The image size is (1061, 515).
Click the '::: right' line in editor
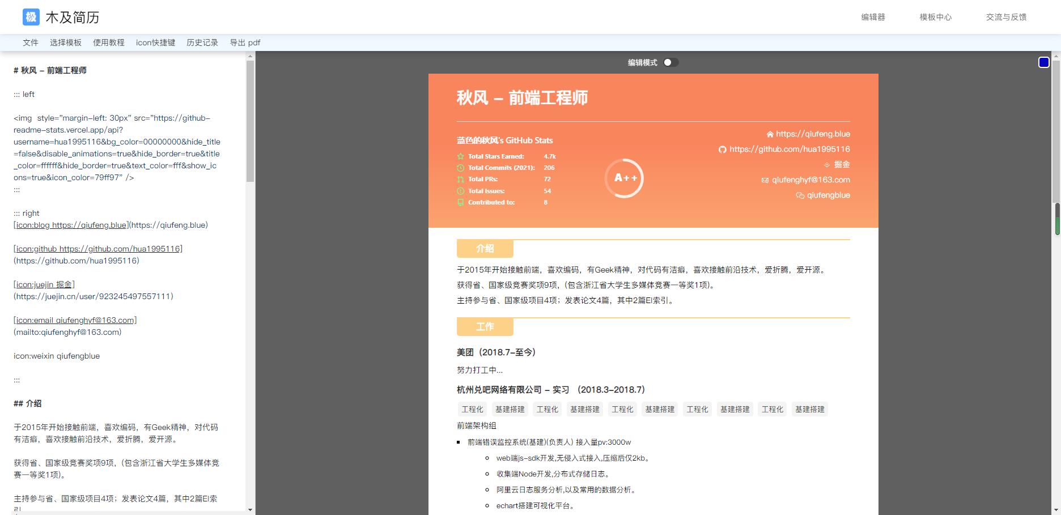tap(27, 213)
